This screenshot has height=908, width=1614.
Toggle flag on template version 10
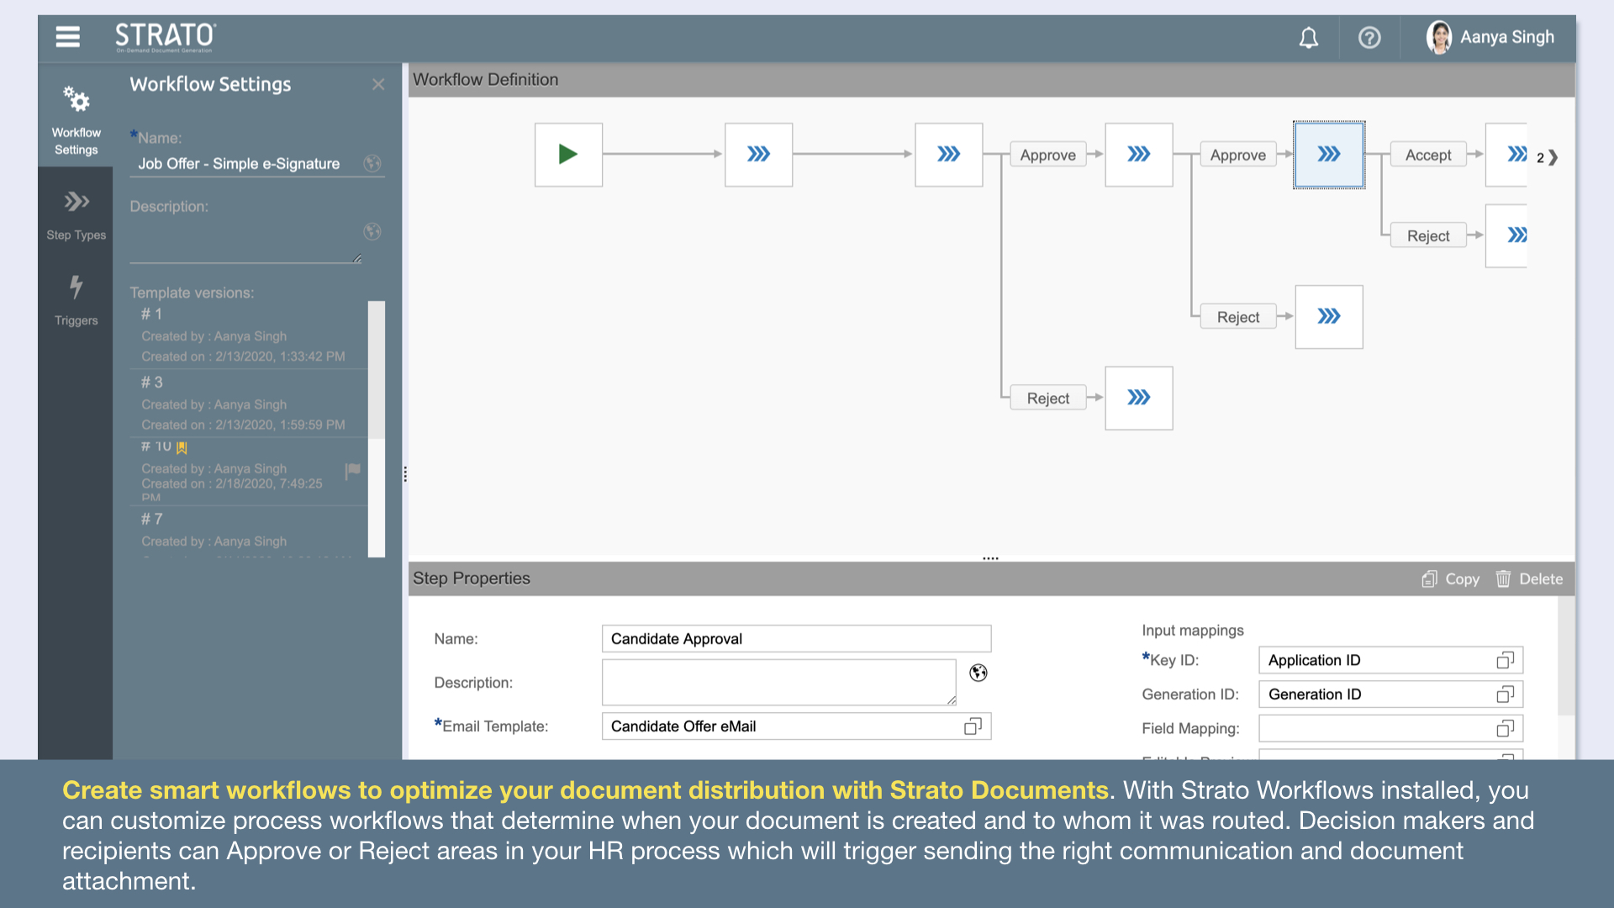353,470
